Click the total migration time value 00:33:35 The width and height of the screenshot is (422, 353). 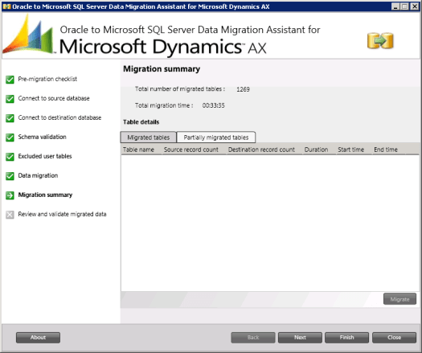coord(214,105)
